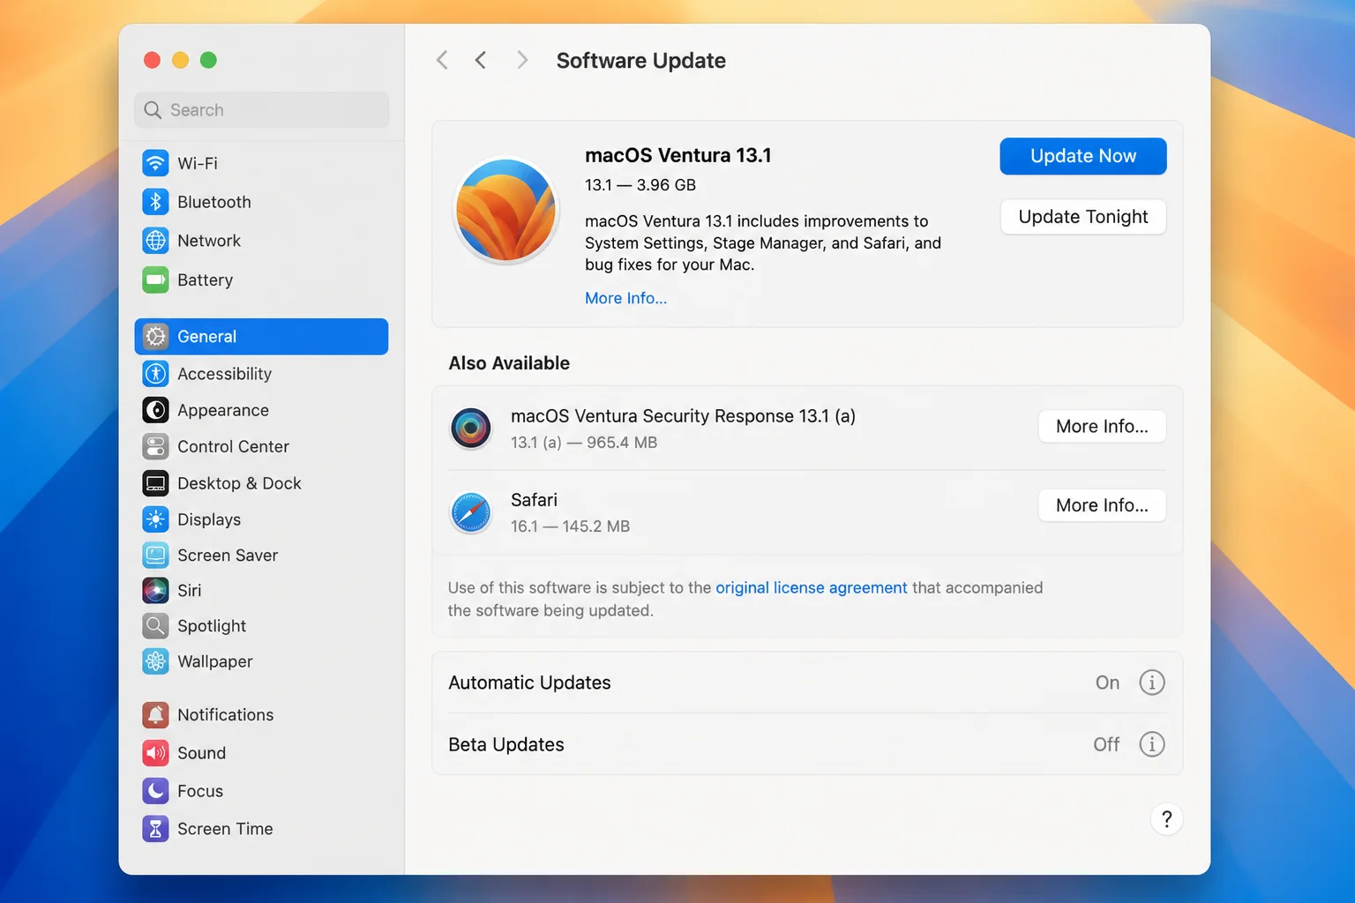Select the Focus moon icon
Viewport: 1355px width, 903px height.
156,791
